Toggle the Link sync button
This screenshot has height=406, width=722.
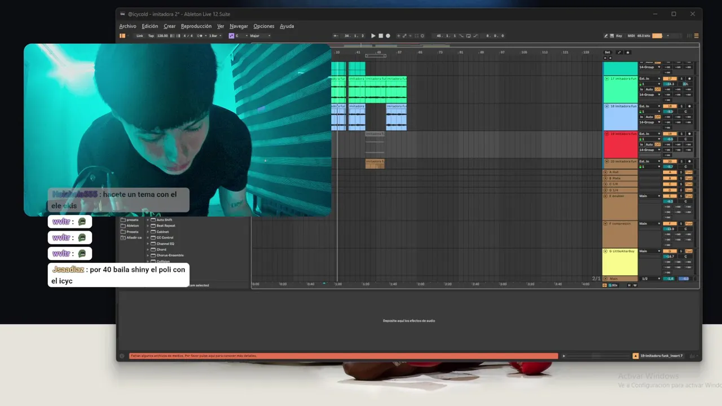coord(139,36)
